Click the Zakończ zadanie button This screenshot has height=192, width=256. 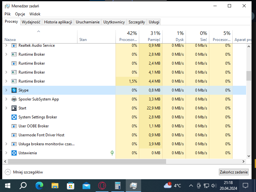[234, 172]
